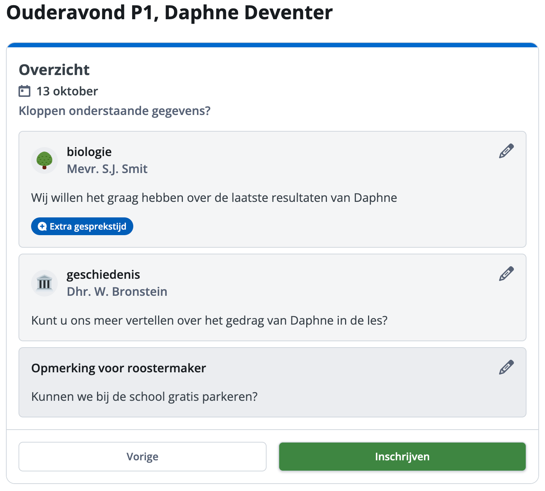Edit the geschiedenis appointment with pencil icon
This screenshot has width=545, height=491.
[506, 274]
